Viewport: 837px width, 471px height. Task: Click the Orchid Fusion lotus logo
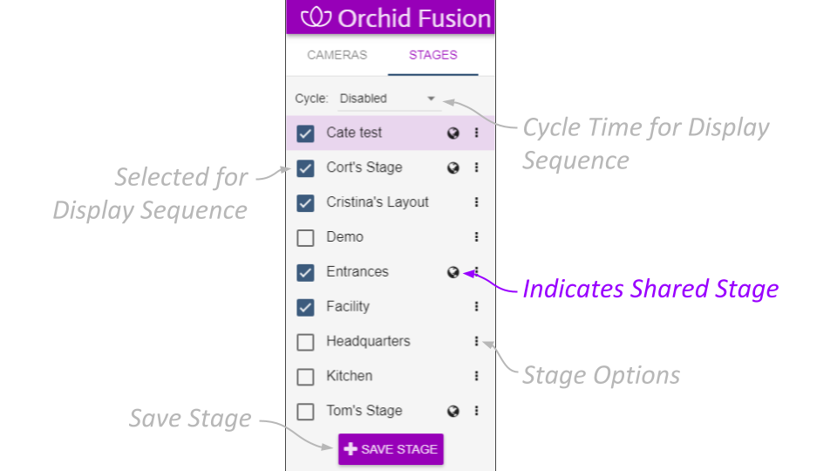[315, 17]
